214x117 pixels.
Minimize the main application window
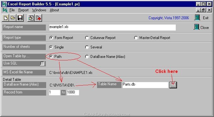(x=198, y=4)
